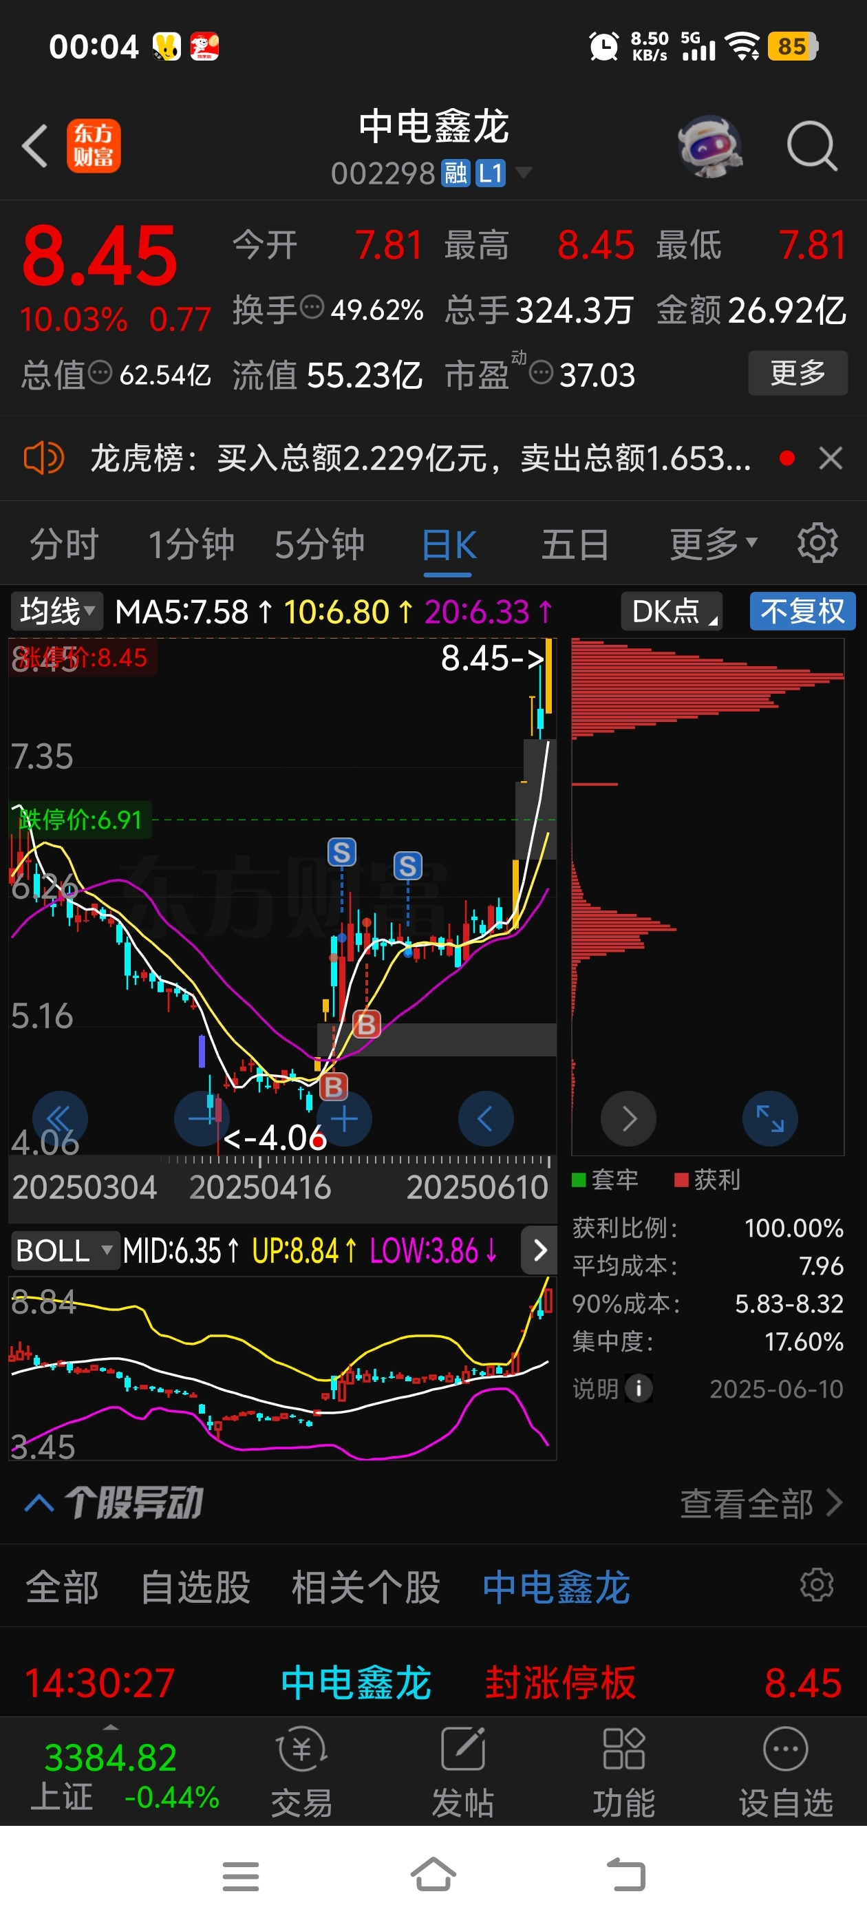867x1927 pixels.
Task: Switch to 5分钟 chart tab
Action: (319, 544)
